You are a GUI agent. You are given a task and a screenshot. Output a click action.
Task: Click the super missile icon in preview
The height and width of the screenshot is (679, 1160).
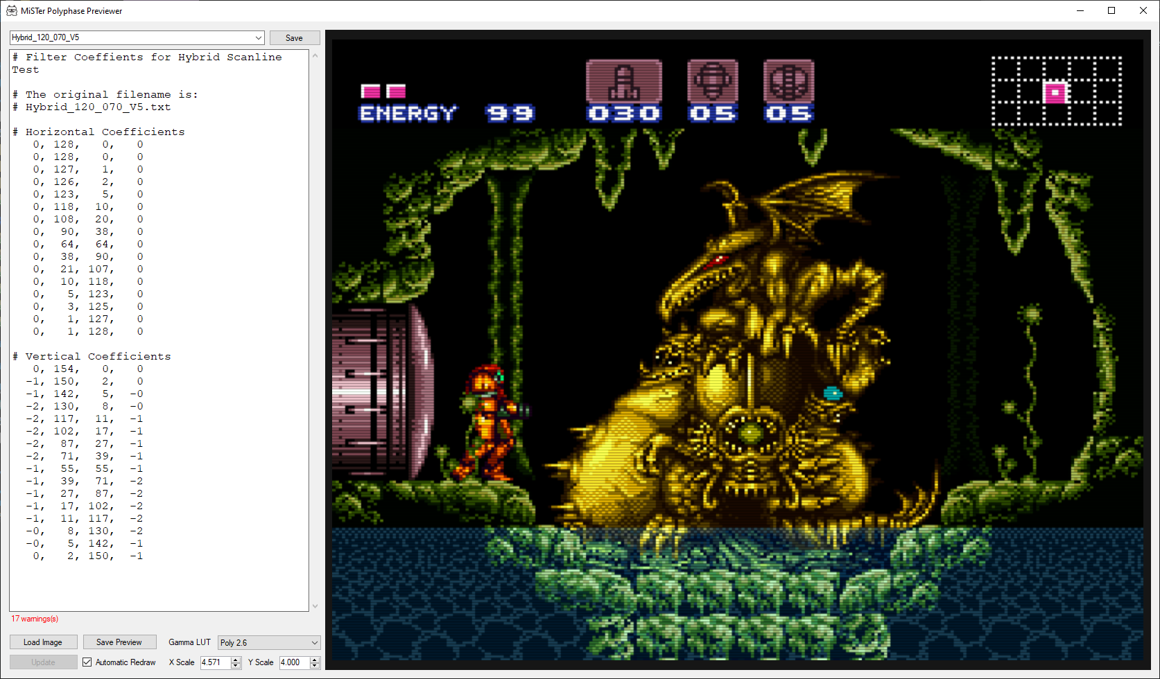click(713, 82)
